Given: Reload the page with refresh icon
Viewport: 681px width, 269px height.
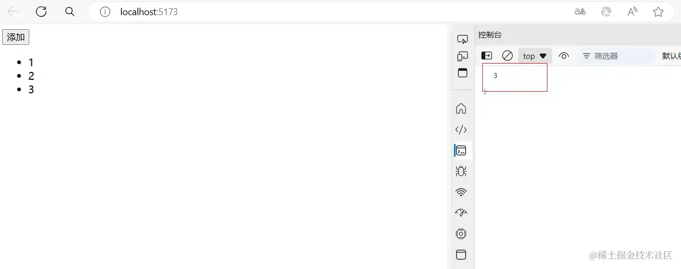Looking at the screenshot, I should pyautogui.click(x=41, y=11).
